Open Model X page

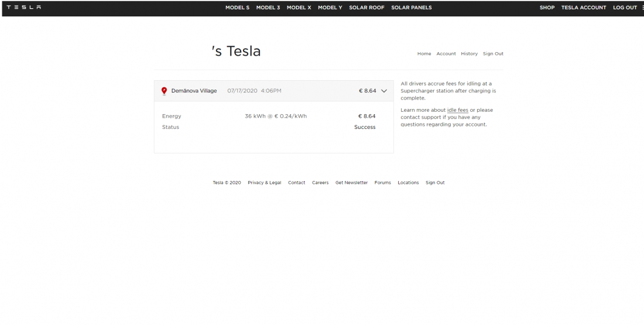[x=299, y=8]
